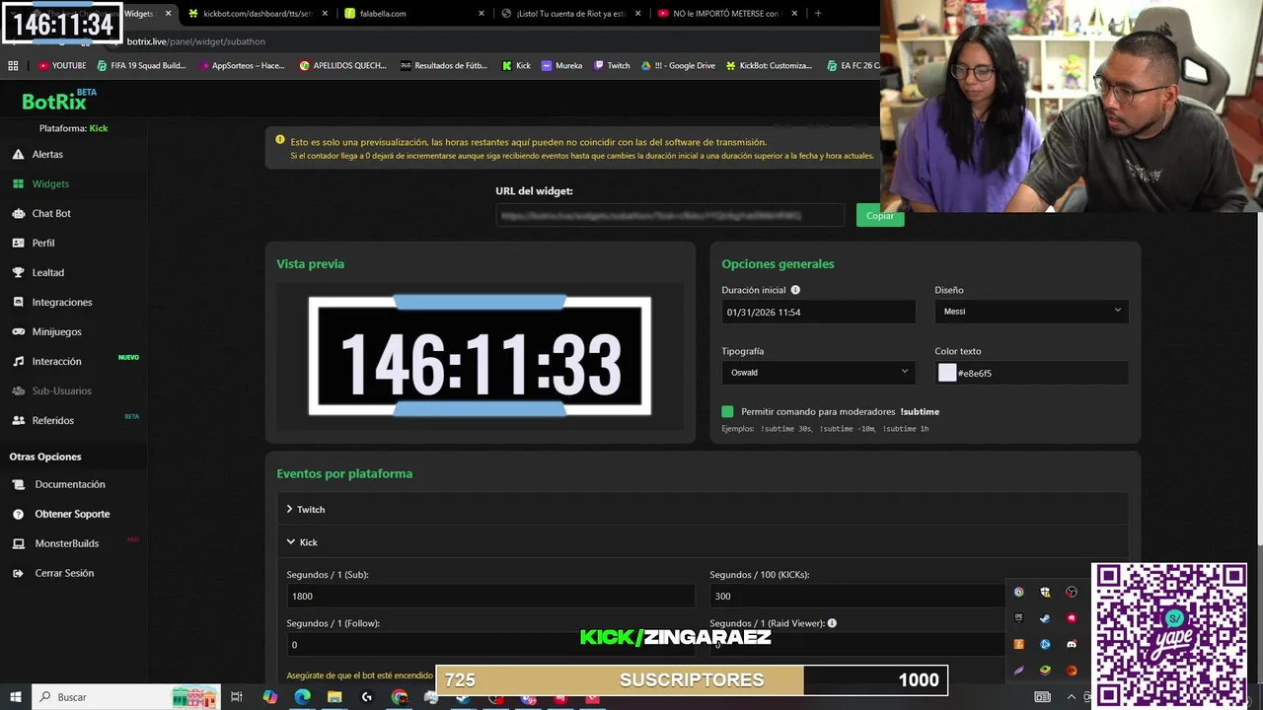Open the Tipografía dropdown showing Oswald

click(x=818, y=373)
